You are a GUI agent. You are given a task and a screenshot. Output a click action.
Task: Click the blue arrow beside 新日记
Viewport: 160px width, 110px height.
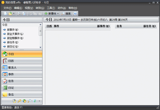click(4, 46)
